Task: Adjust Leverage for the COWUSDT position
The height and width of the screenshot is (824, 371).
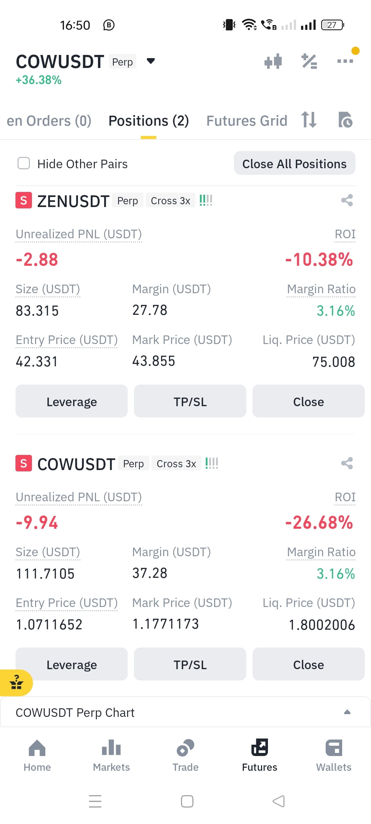Action: point(71,664)
